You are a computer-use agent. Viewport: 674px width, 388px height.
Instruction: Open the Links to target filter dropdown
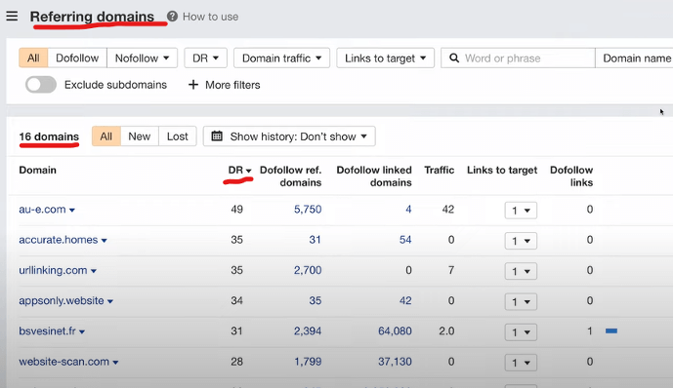385,58
